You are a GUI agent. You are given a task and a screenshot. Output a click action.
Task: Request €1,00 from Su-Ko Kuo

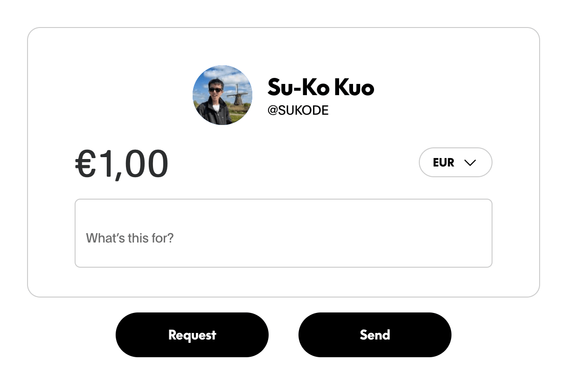click(x=192, y=335)
